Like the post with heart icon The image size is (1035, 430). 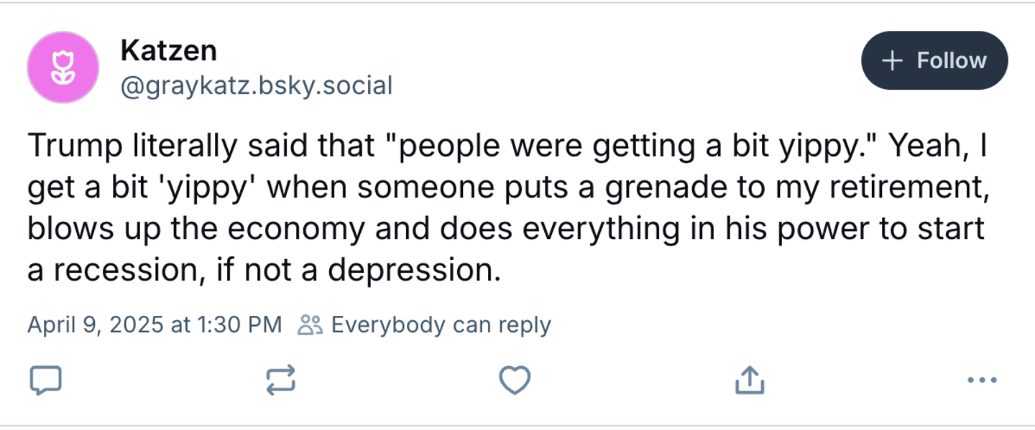(x=515, y=380)
